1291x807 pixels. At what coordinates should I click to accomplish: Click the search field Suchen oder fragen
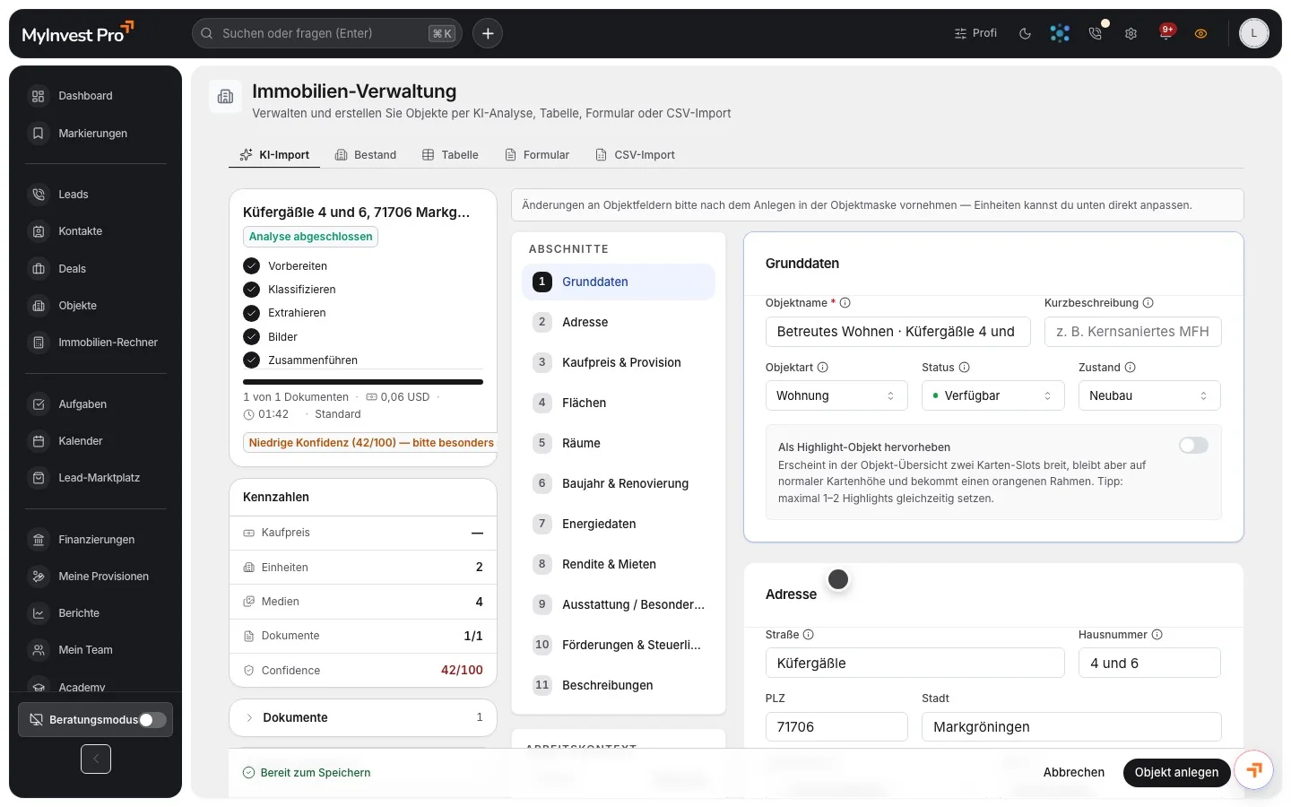pos(327,33)
